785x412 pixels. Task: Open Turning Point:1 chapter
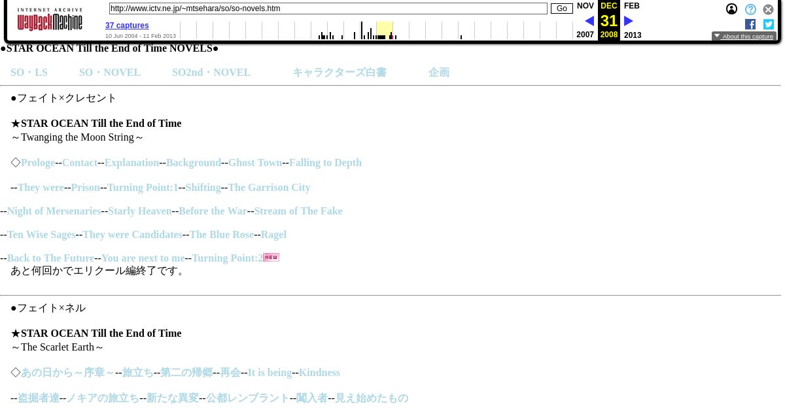[143, 188]
